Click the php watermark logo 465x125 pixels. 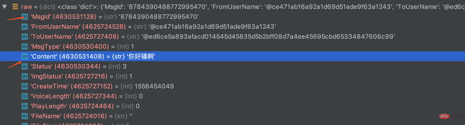coord(444,116)
